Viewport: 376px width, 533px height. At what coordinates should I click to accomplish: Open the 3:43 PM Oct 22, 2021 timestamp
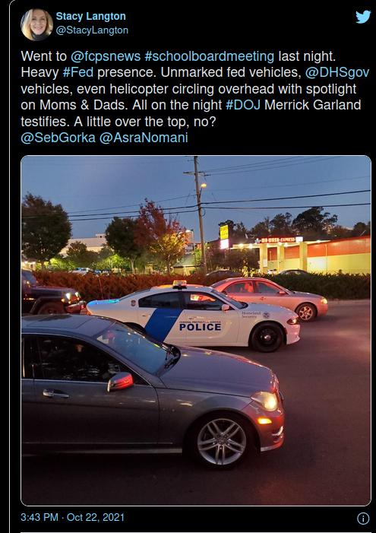[x=72, y=517]
